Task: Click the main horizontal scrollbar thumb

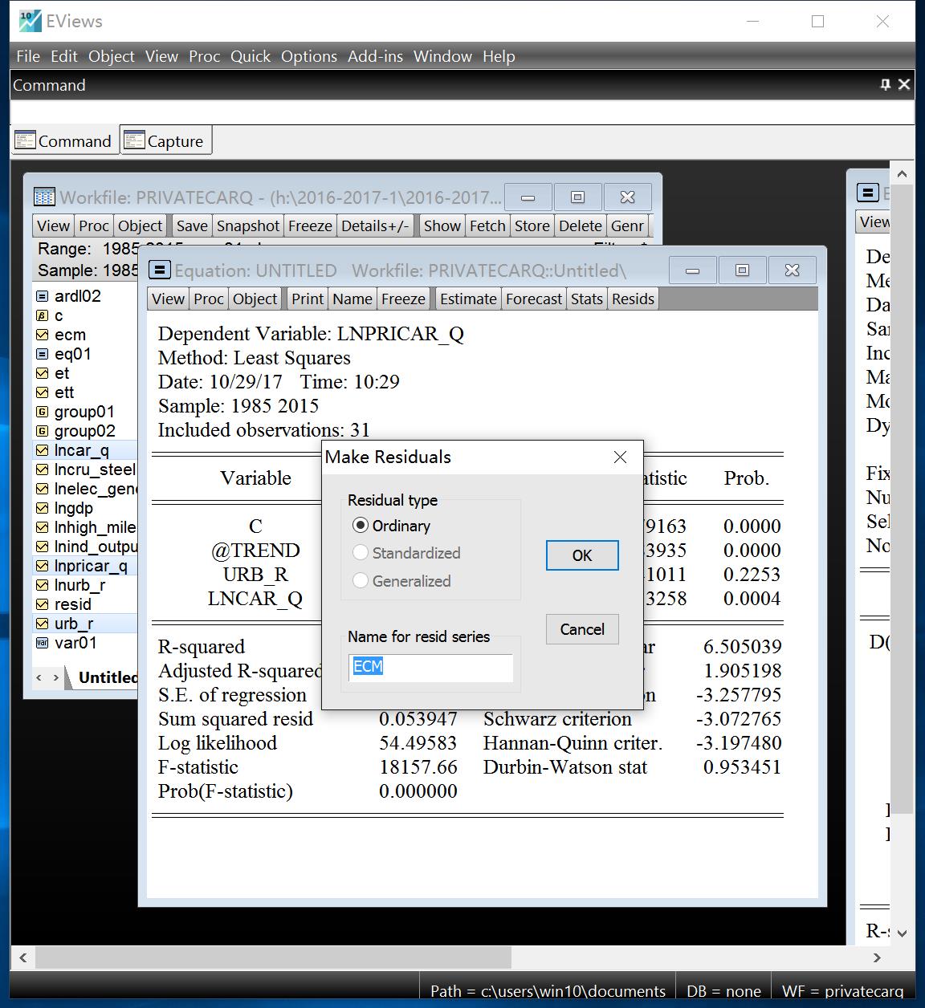Action: coord(273,957)
